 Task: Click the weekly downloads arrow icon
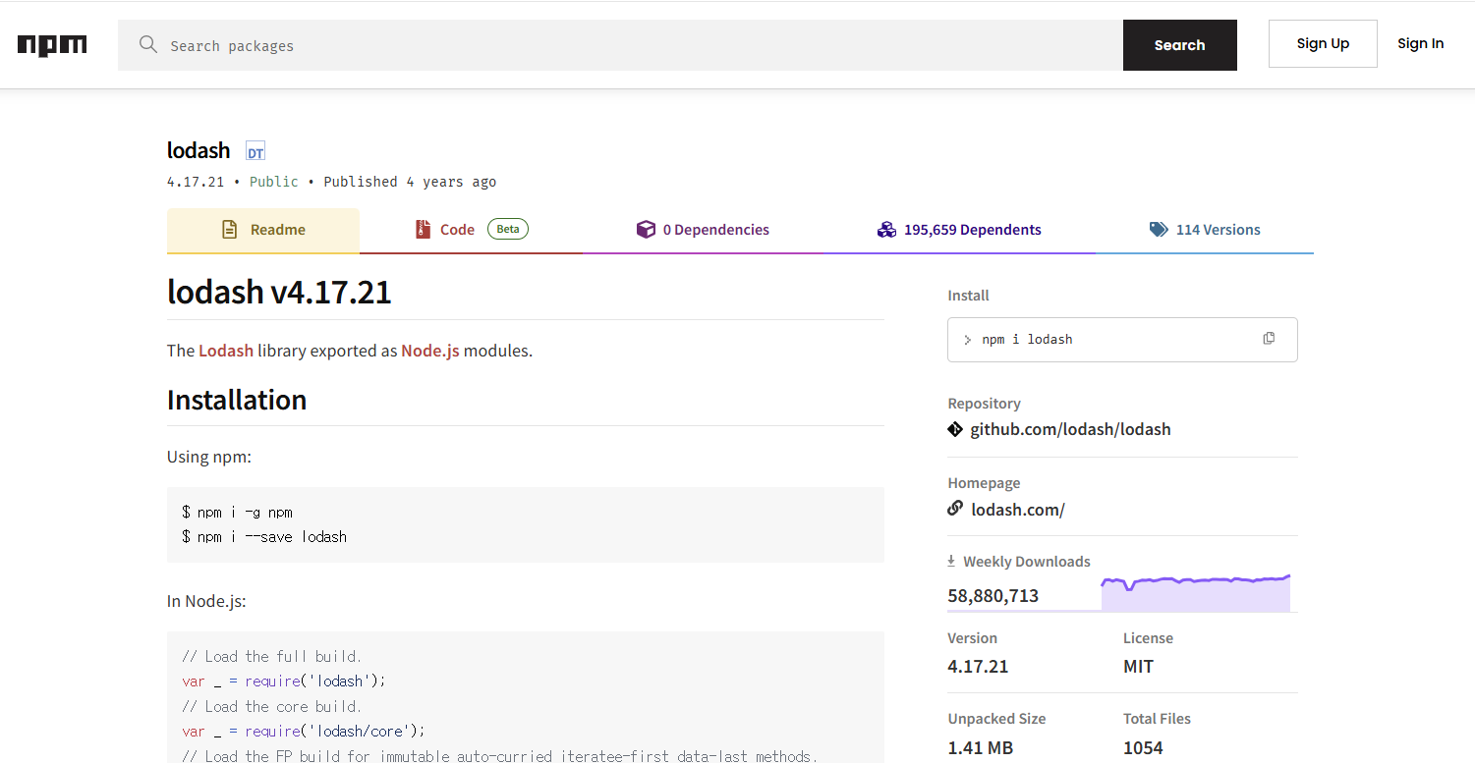tap(951, 561)
